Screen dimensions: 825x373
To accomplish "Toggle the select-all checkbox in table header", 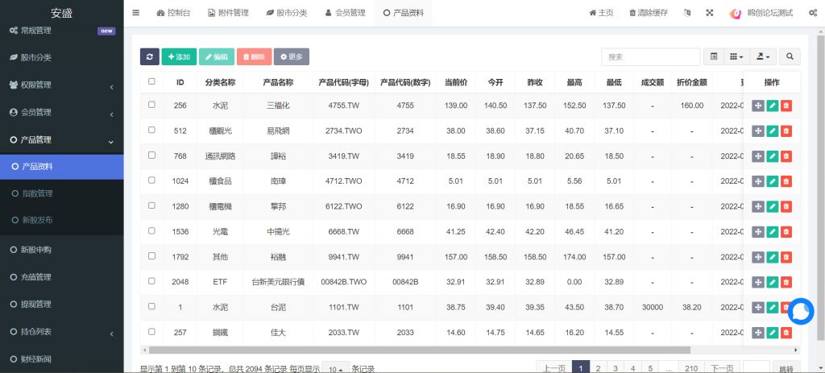I will tap(151, 81).
